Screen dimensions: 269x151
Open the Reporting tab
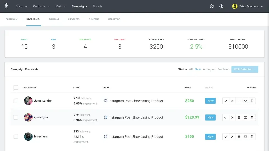[x=114, y=19]
